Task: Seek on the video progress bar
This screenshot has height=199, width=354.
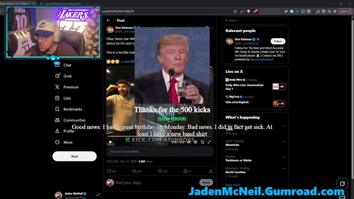Action: (x=160, y=136)
